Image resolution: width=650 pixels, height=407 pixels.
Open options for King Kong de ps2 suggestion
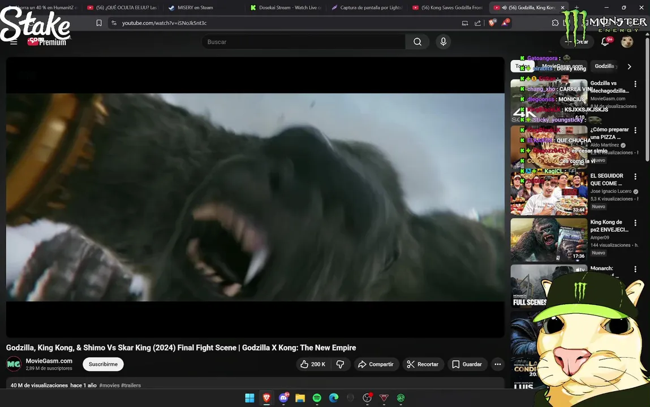635,223
